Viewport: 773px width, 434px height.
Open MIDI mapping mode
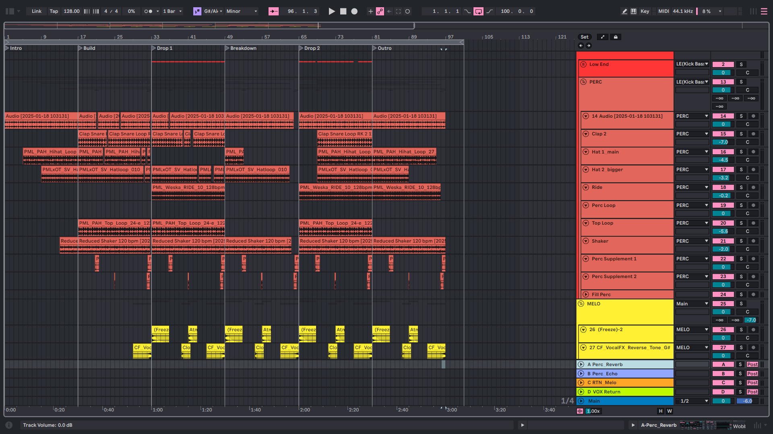coord(663,11)
